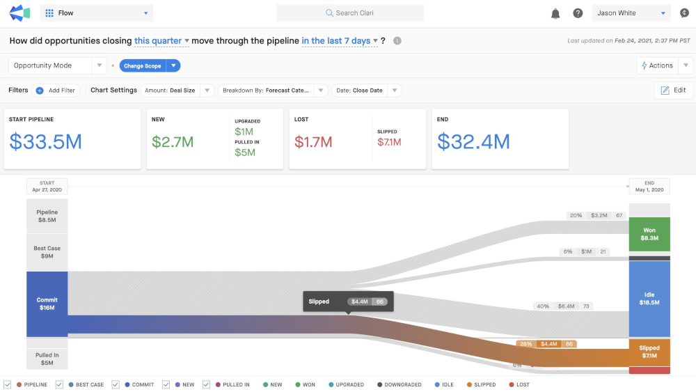Click the info icon beside the question
The image size is (696, 392).
pyautogui.click(x=397, y=41)
